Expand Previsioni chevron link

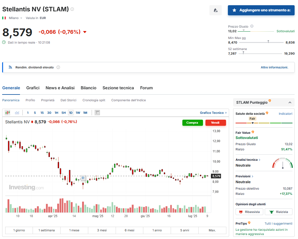(252, 176)
